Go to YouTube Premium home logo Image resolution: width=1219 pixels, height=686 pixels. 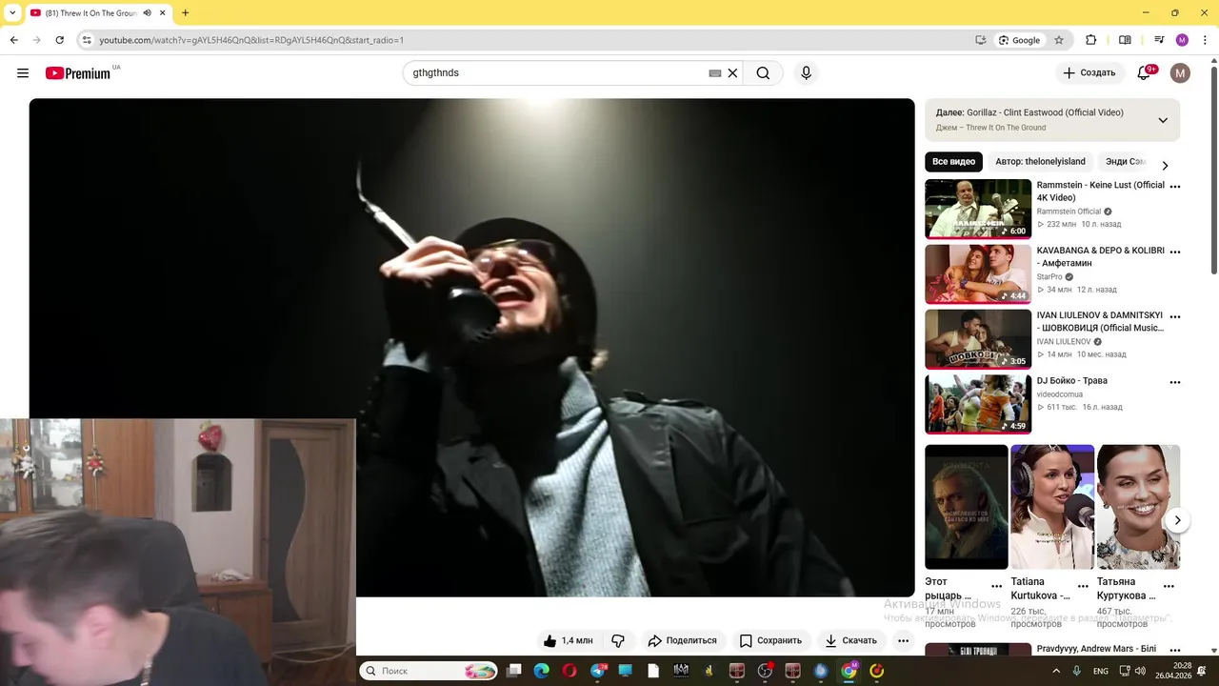(79, 73)
